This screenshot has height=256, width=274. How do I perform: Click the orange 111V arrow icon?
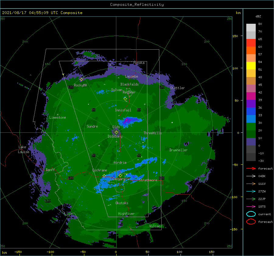(x=251, y=184)
